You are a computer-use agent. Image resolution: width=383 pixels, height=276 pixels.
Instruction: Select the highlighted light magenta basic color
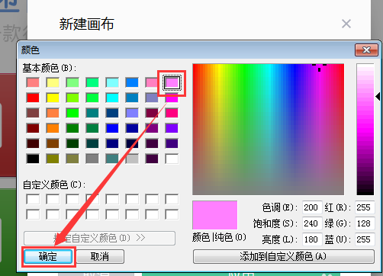point(172,82)
